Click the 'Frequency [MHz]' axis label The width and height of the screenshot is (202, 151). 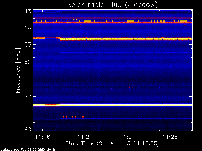[x=18, y=70]
